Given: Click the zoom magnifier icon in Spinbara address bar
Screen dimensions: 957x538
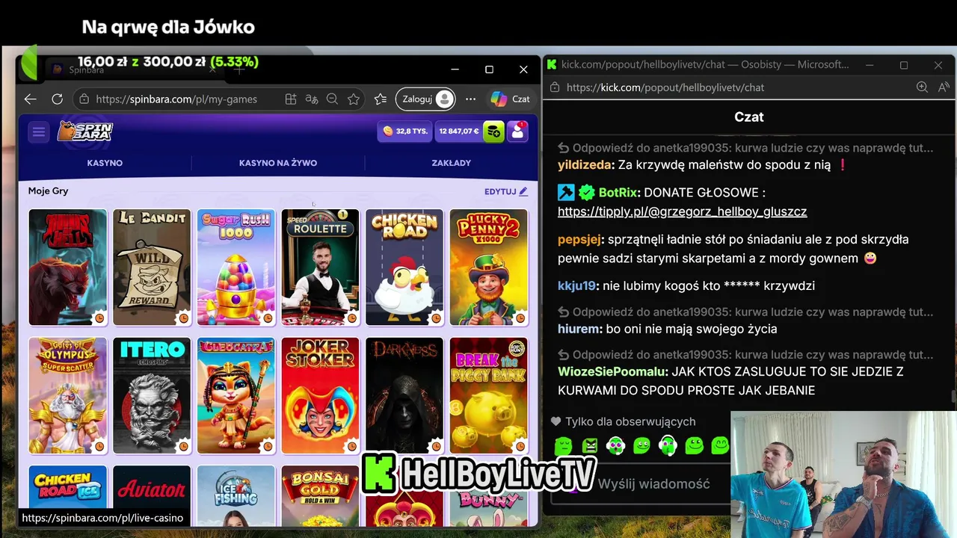Looking at the screenshot, I should click(x=333, y=99).
